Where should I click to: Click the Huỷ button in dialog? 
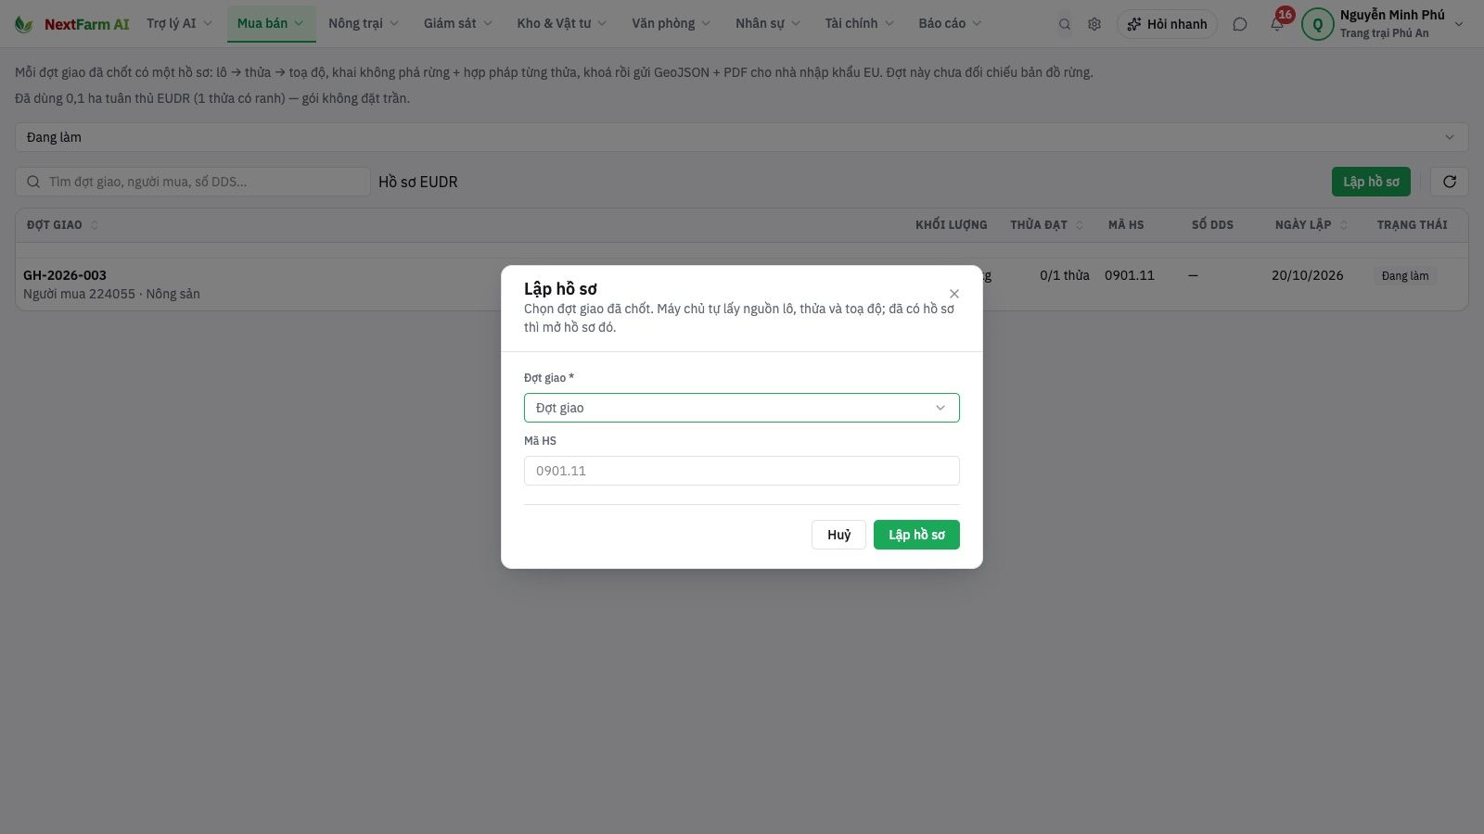point(838,535)
